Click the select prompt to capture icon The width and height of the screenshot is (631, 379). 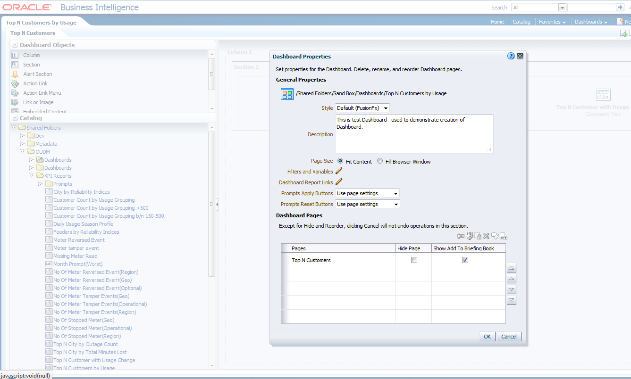point(470,236)
